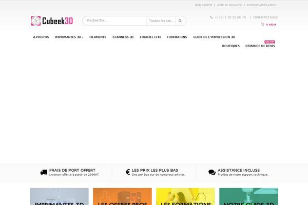Viewport: 308px width, 205px height.
Task: Click the Frais de port offert heading
Action: pos(72,170)
